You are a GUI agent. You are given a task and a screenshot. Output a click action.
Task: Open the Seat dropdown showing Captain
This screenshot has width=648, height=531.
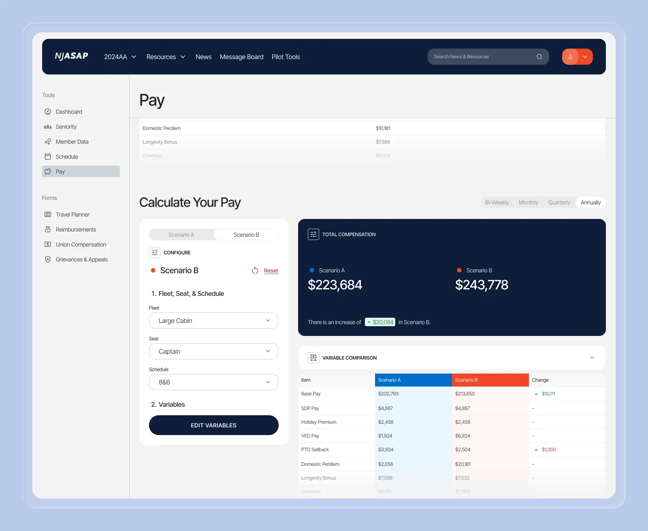pos(213,351)
